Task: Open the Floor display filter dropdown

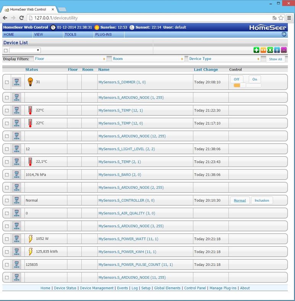Action: 70,59
